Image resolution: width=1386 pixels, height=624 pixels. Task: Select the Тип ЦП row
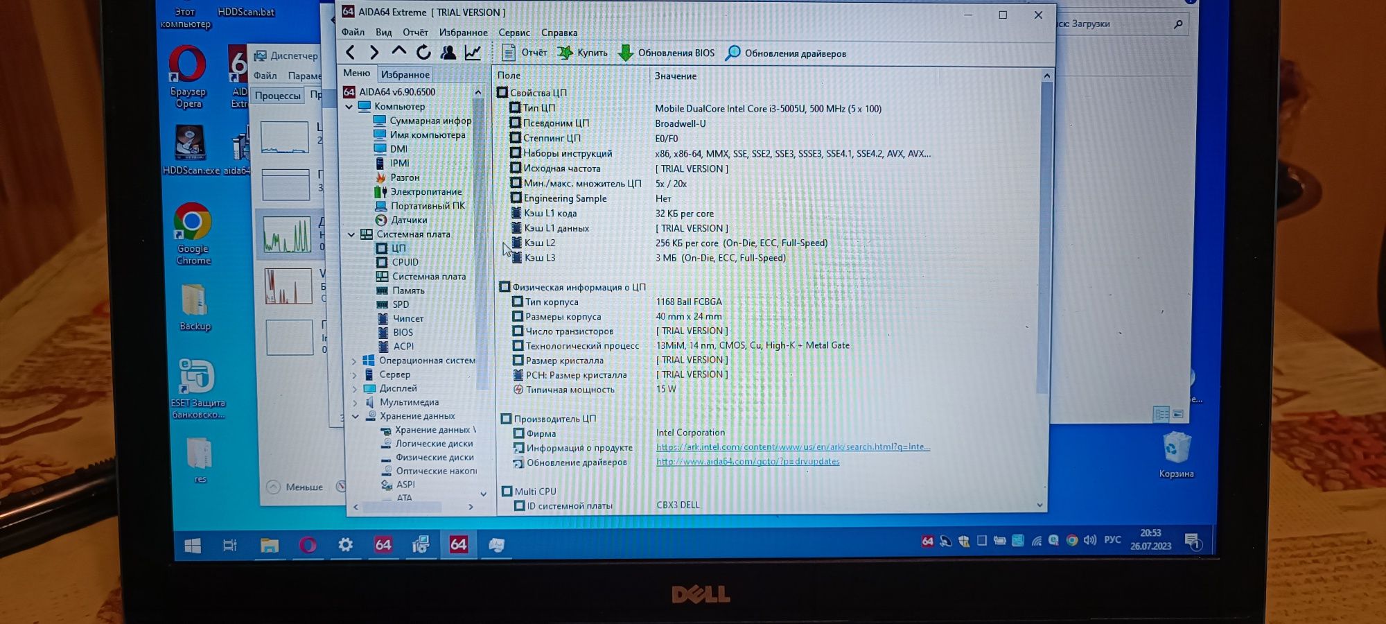click(696, 108)
